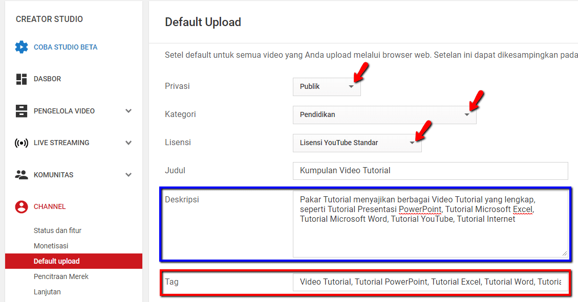The width and height of the screenshot is (578, 302).
Task: Select LIVE STREAMING menu item
Action: (x=61, y=143)
